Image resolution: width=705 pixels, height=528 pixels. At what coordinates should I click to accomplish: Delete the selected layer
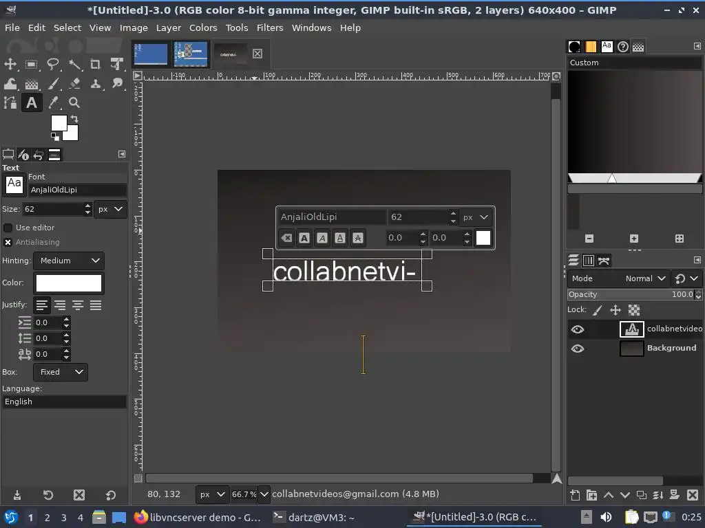point(693,495)
